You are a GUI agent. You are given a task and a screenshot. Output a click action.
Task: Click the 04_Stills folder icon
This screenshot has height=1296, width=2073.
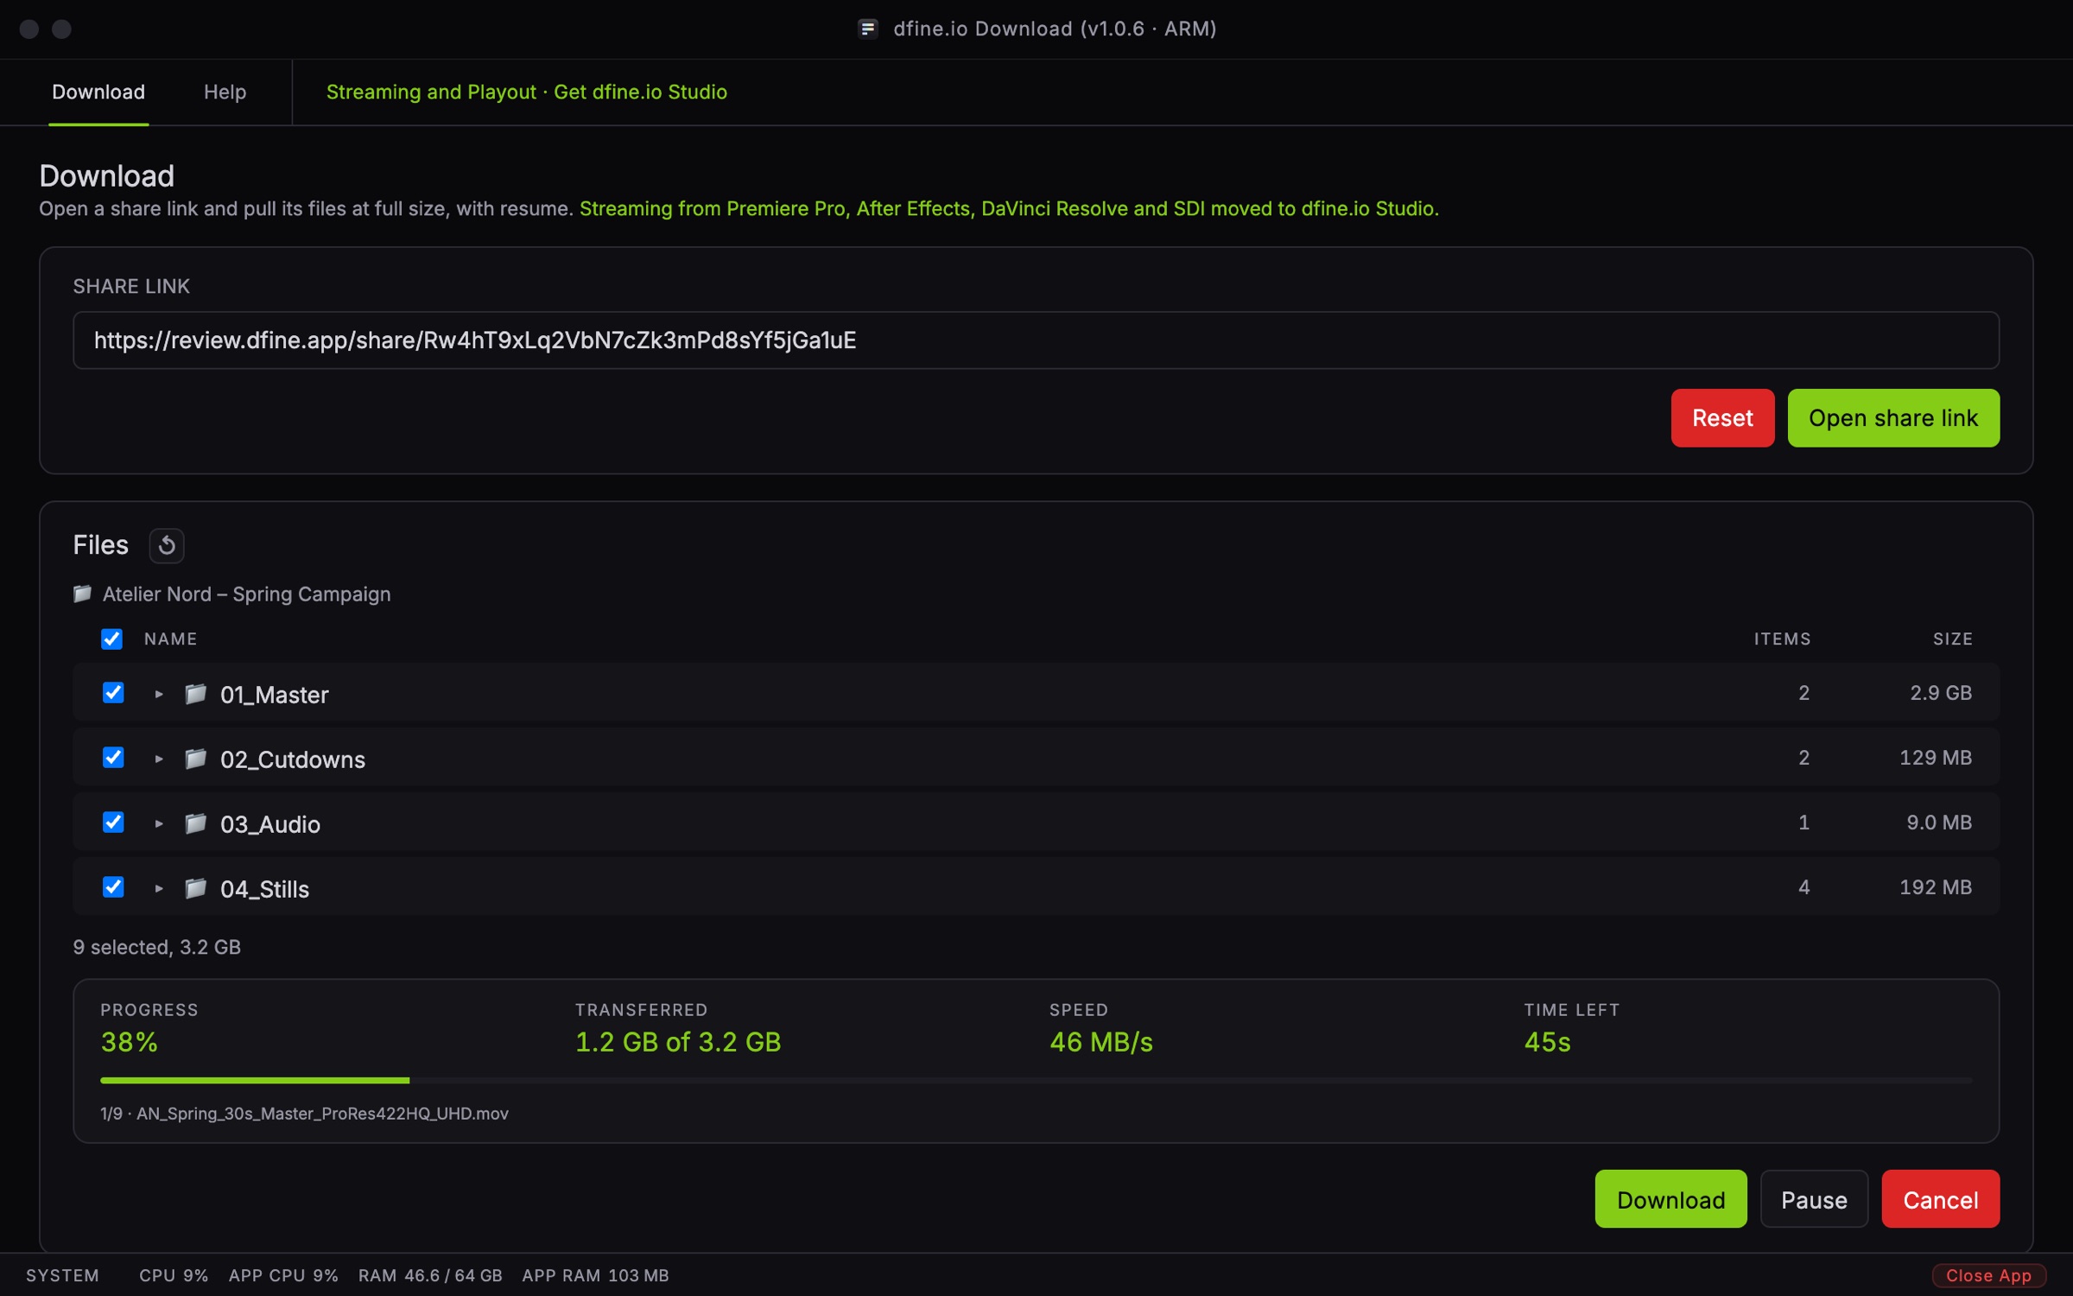(195, 888)
